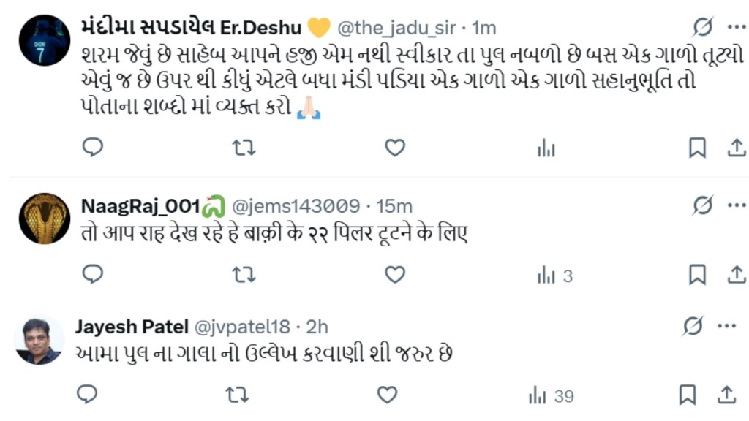Viewport: 749px width, 421px height.
Task: Like NaagRaj_001's reply
Action: click(394, 276)
